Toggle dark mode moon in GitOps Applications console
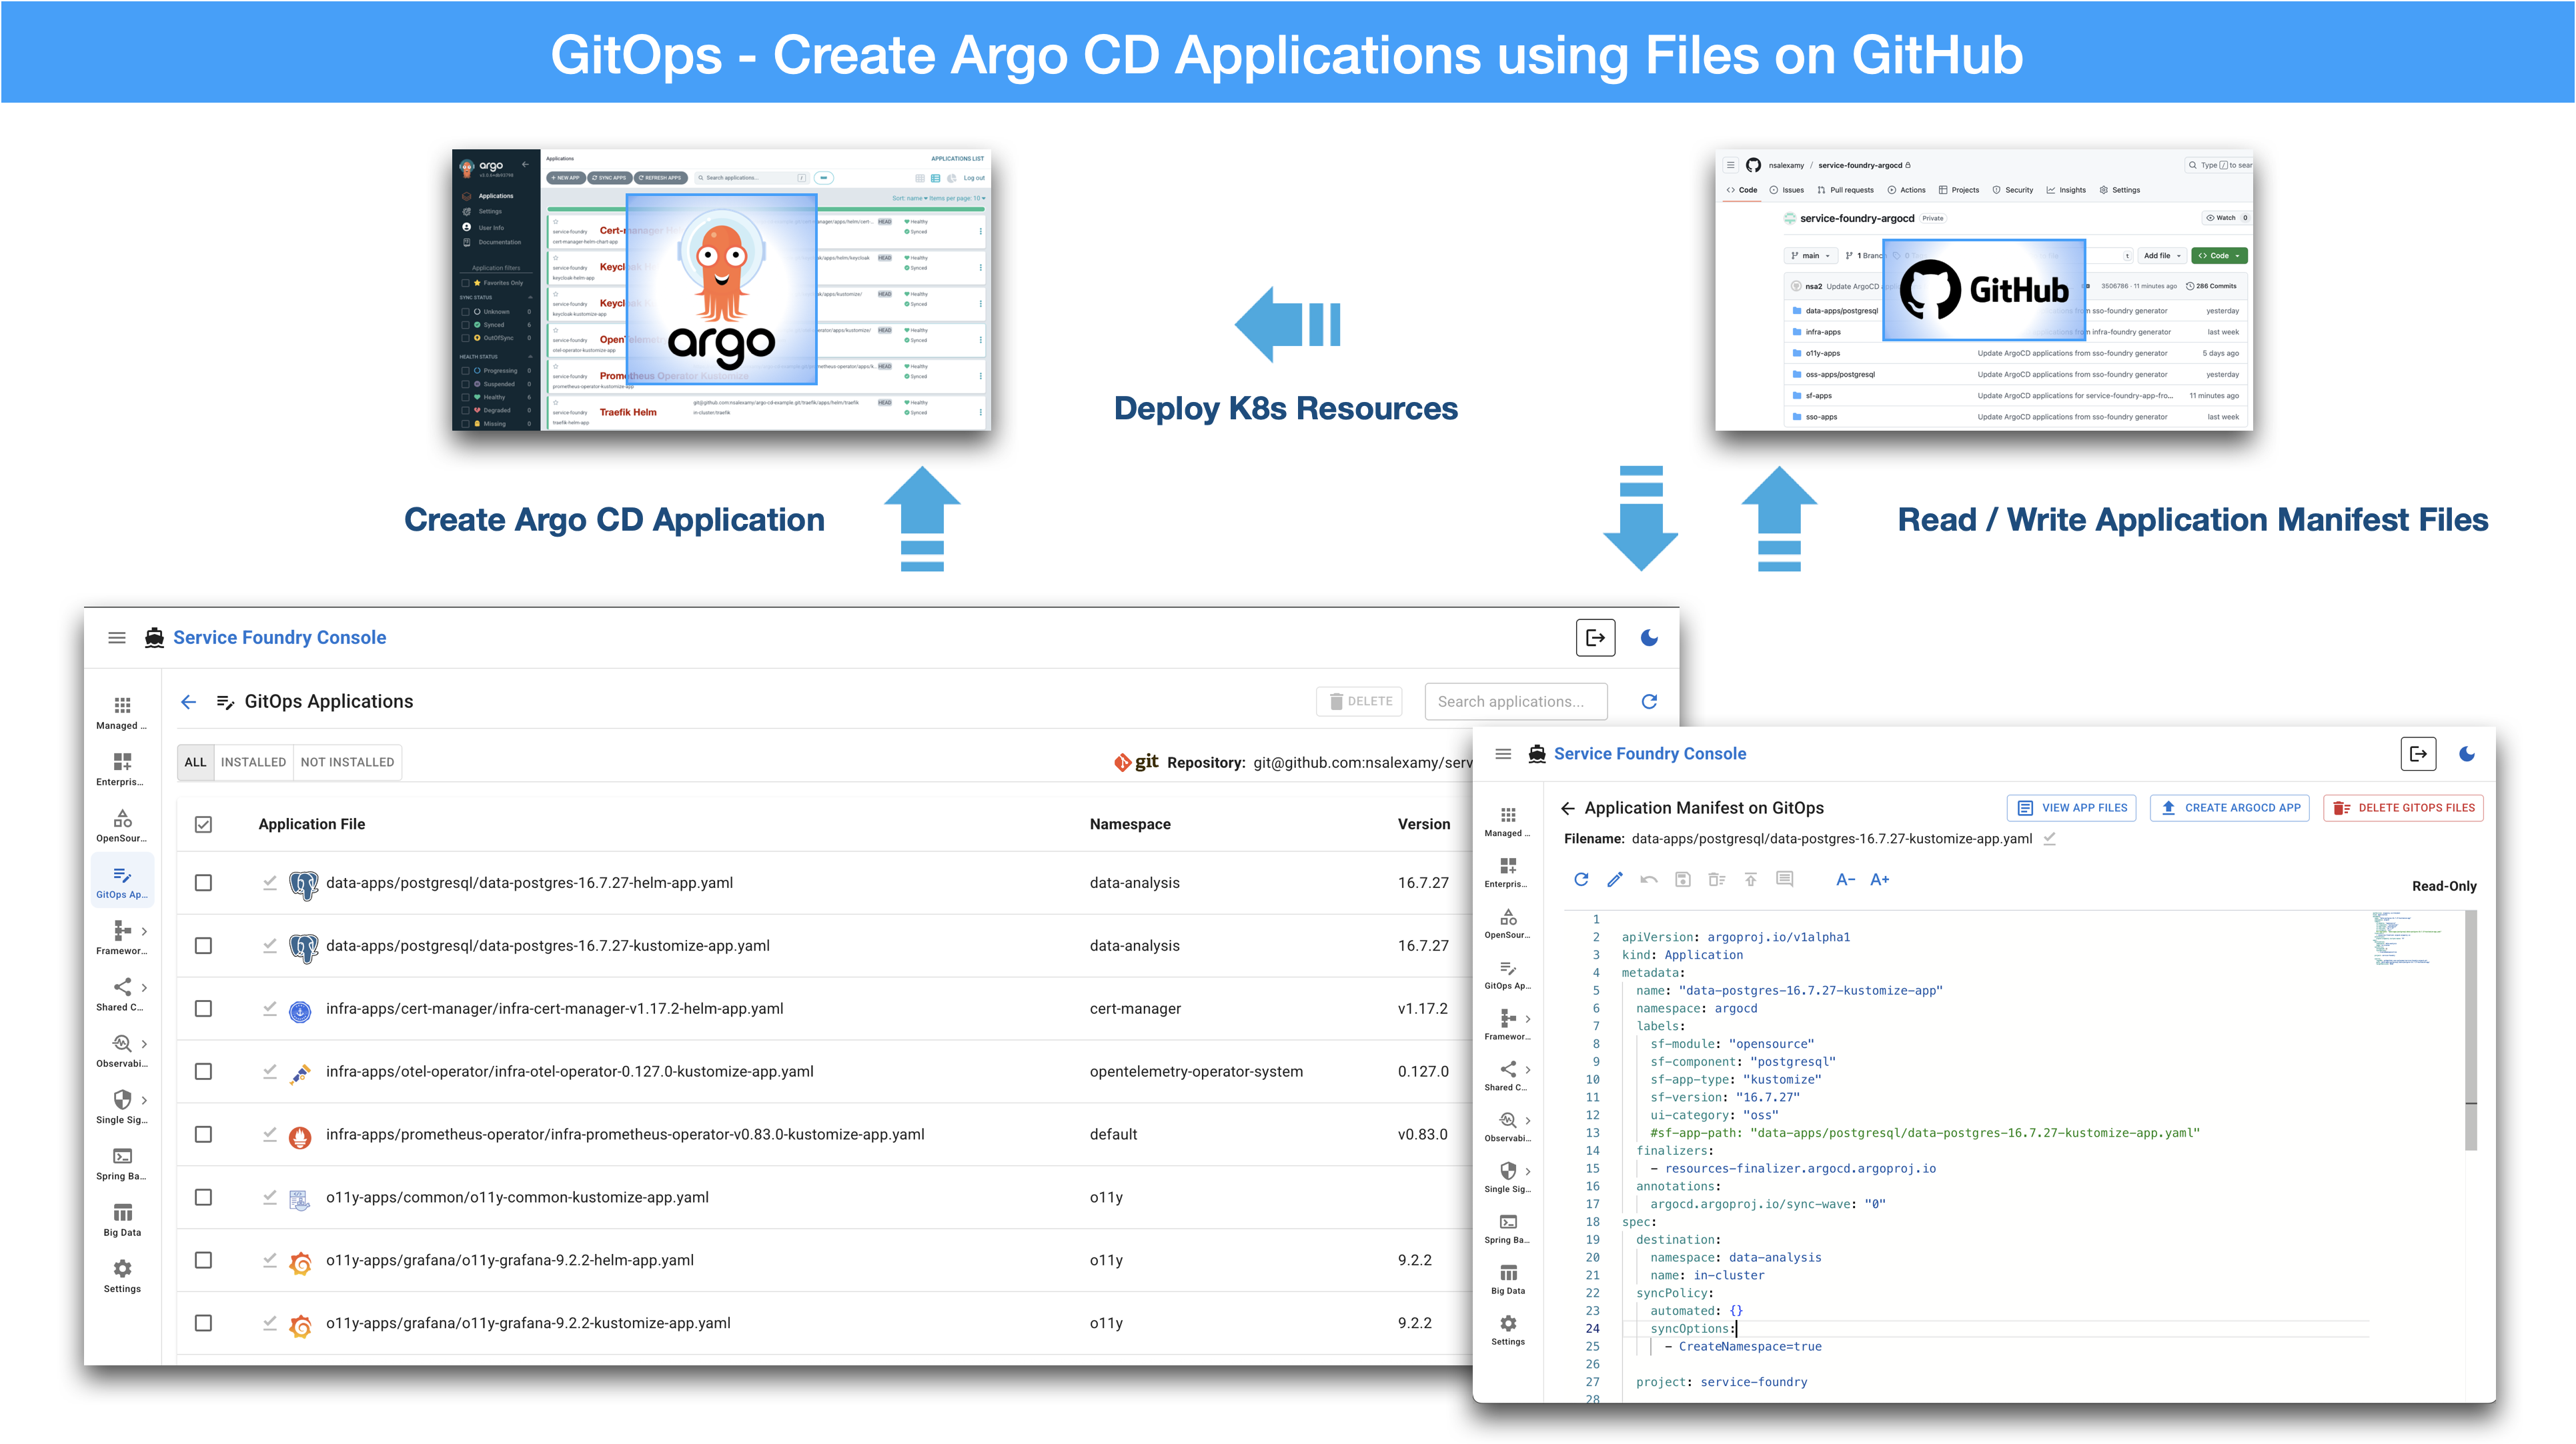 [1649, 637]
